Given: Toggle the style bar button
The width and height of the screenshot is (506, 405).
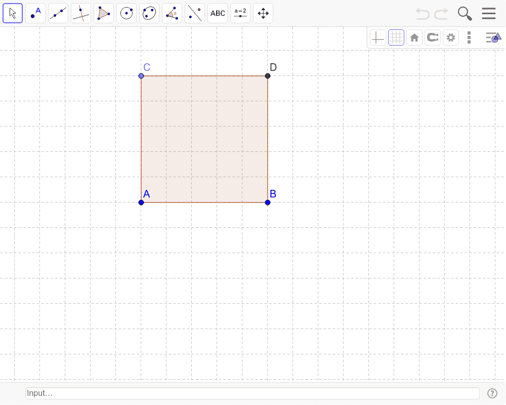Looking at the screenshot, I should [x=494, y=38].
